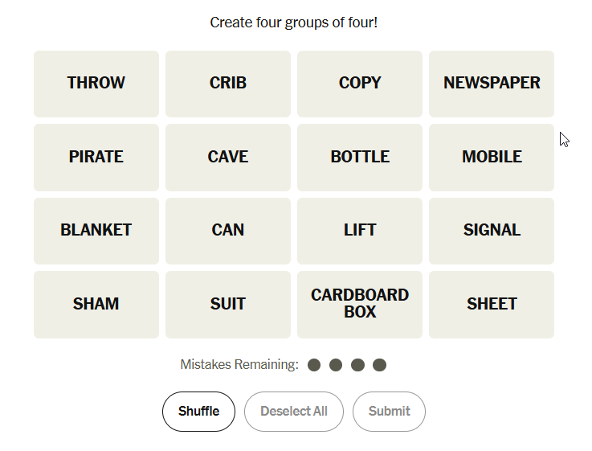Hit the Submit button
Image resolution: width=592 pixels, height=451 pixels.
(x=389, y=412)
